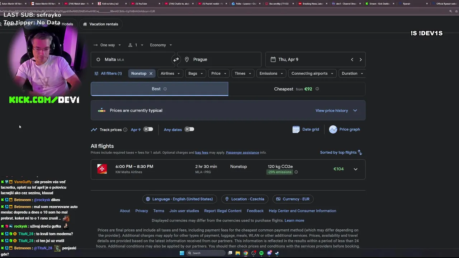This screenshot has height=258, width=459.
Task: Expand View price history
Action: pos(336,110)
